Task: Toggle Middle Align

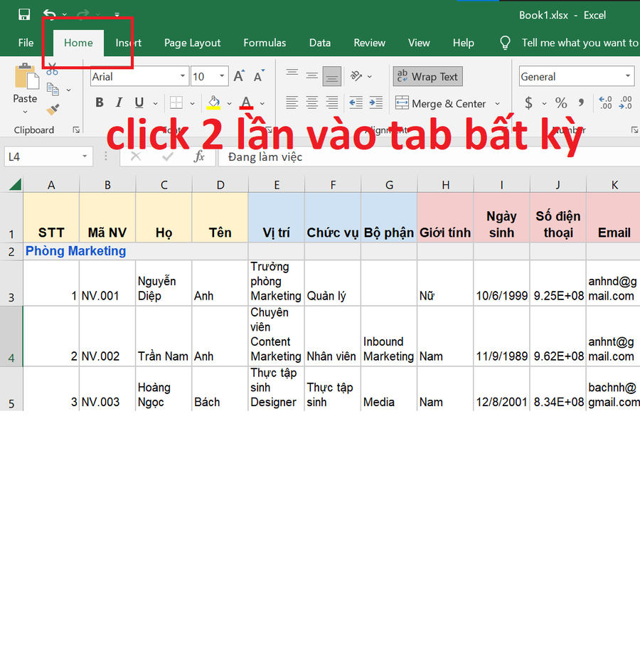Action: (x=312, y=76)
